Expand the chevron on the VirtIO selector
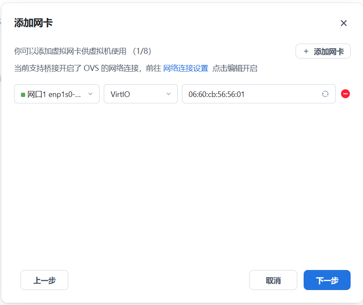 pyautogui.click(x=168, y=94)
